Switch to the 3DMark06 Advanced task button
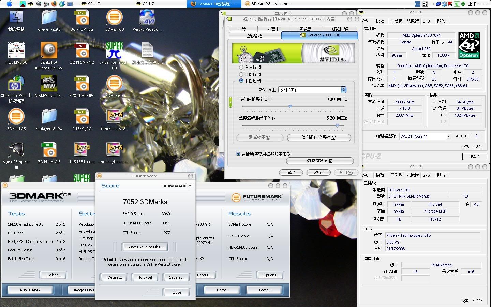The height and width of the screenshot is (307, 491). coord(268,4)
